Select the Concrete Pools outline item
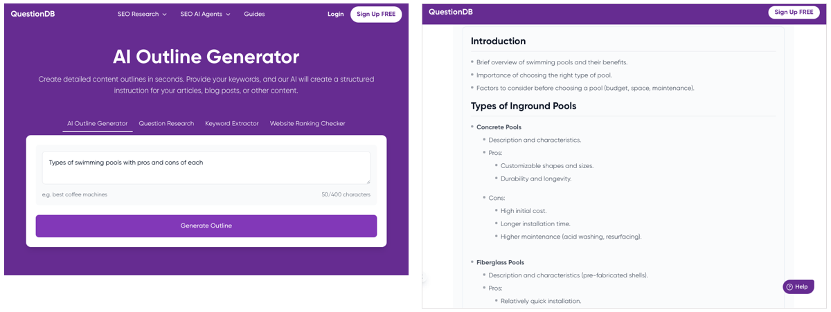 point(499,127)
